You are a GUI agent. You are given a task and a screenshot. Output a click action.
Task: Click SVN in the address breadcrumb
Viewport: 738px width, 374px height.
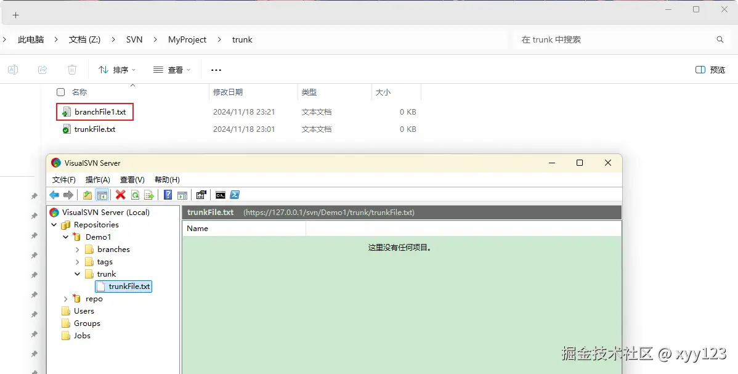[x=134, y=39]
